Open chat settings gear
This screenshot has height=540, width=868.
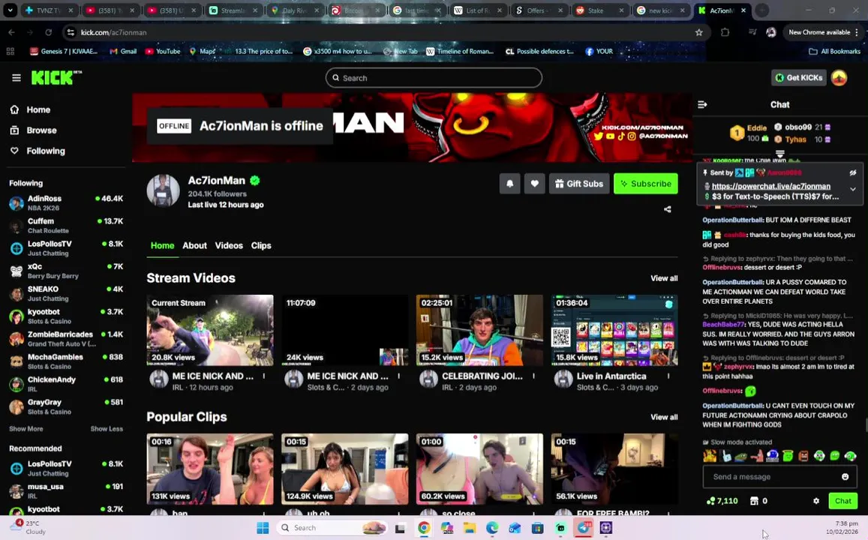pyautogui.click(x=816, y=501)
